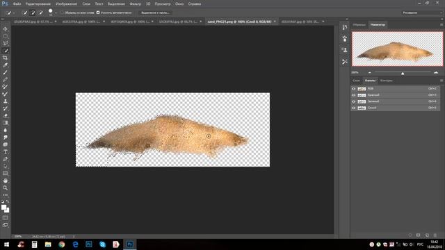Swap foreground and background colors
The height and width of the screenshot is (250, 445).
(8, 201)
